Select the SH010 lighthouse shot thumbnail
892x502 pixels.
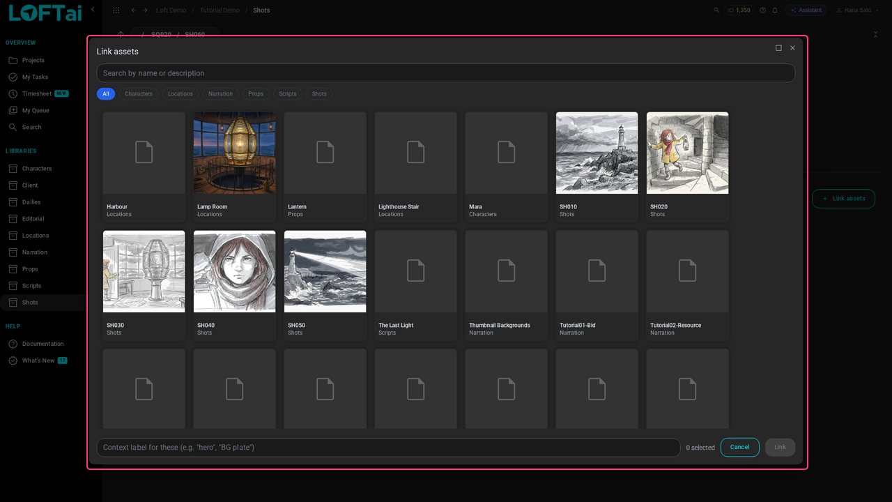click(x=597, y=153)
